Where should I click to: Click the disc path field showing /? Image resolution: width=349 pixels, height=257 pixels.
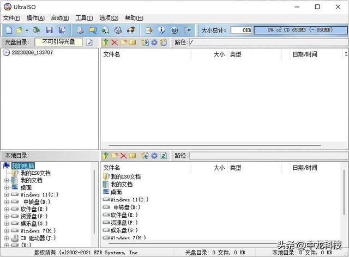point(269,42)
